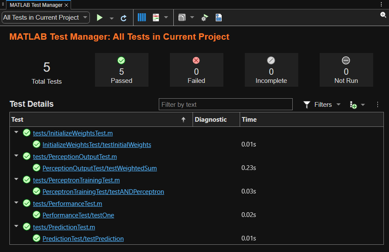Image resolution: width=389 pixels, height=252 pixels.
Task: Click the add column icon with green plus
Action: pos(353,105)
